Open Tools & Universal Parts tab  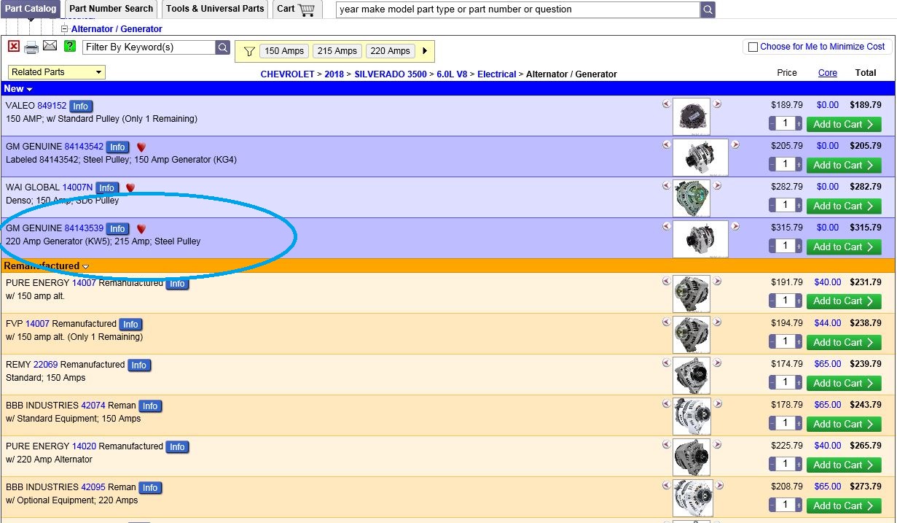pyautogui.click(x=215, y=9)
